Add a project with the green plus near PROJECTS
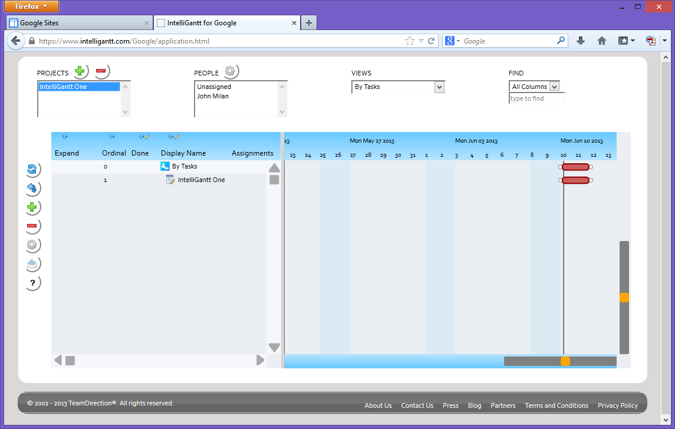The image size is (675, 429). coord(80,71)
